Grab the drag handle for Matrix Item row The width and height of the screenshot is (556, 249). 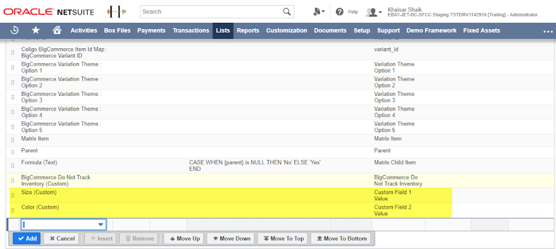coord(12,139)
